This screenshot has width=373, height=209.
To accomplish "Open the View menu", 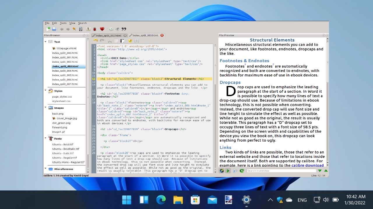I will tap(72, 23).
